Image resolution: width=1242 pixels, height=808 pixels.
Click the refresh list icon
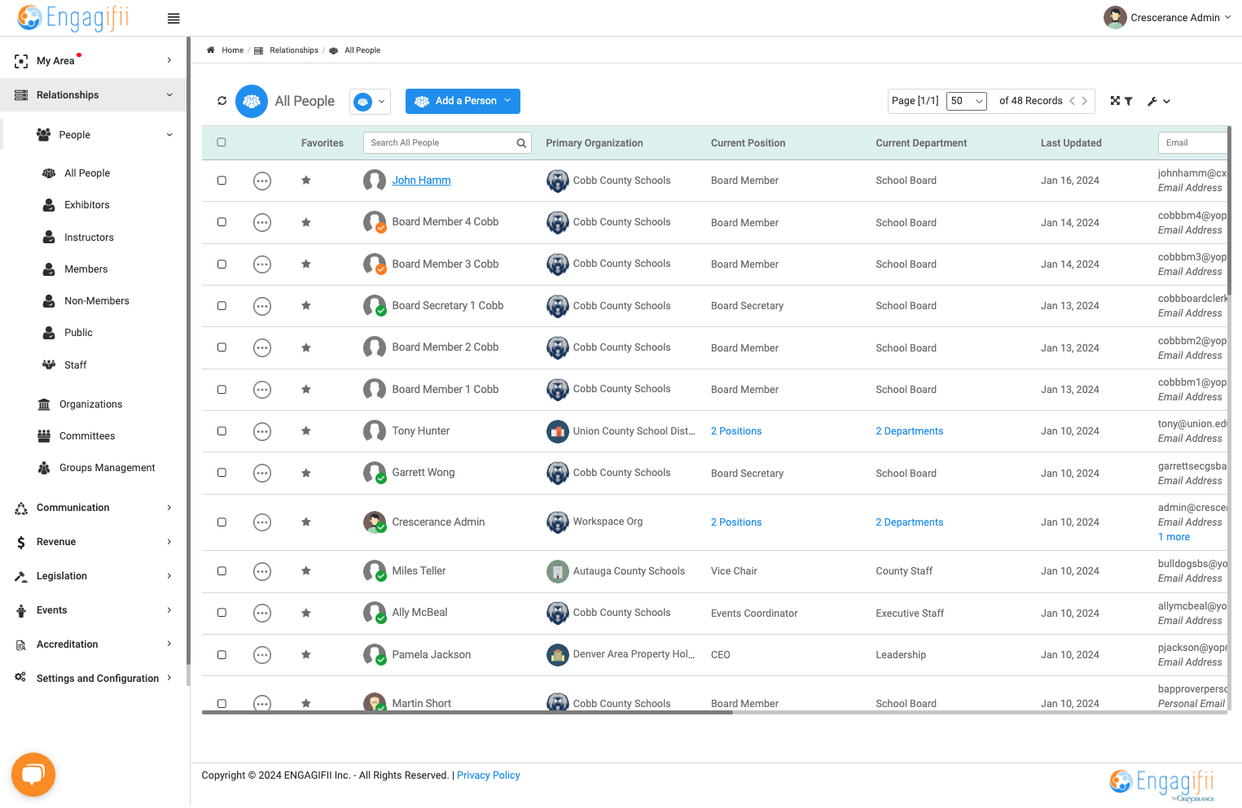coord(222,101)
